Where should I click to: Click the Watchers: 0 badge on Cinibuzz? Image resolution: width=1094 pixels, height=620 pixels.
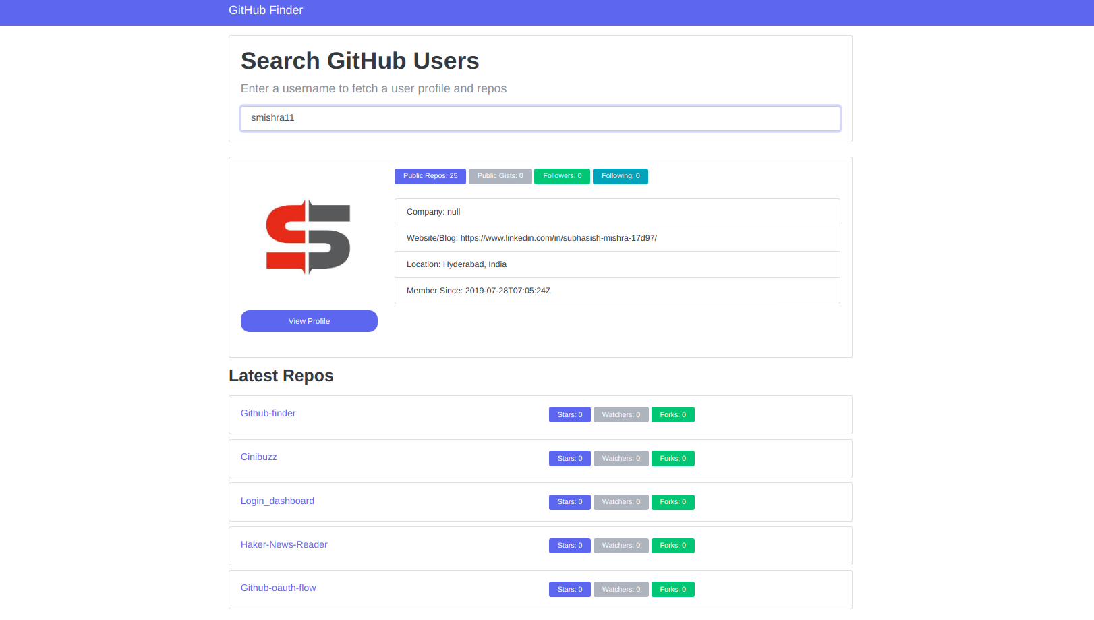621,458
